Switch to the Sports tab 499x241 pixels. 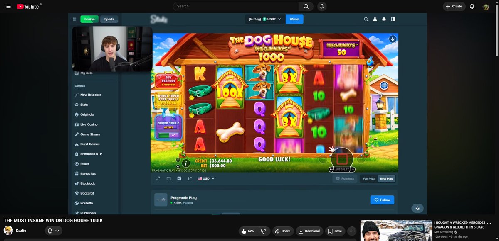tap(109, 19)
